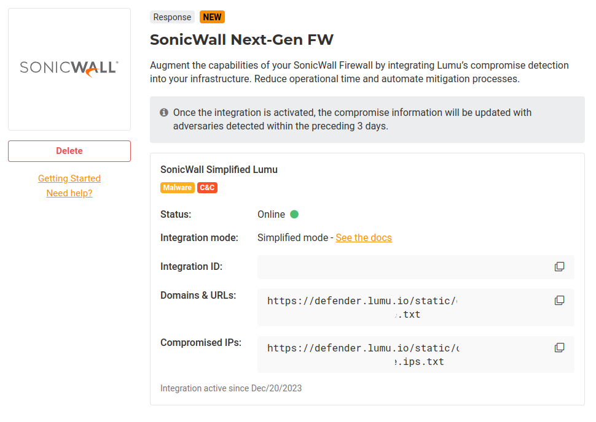This screenshot has width=596, height=422.
Task: Copy the Compromised IPs feed link
Action: click(x=559, y=348)
